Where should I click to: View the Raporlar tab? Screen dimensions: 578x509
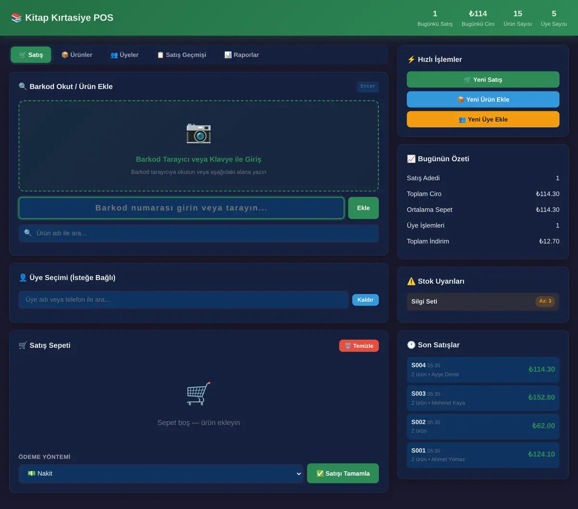tap(241, 55)
